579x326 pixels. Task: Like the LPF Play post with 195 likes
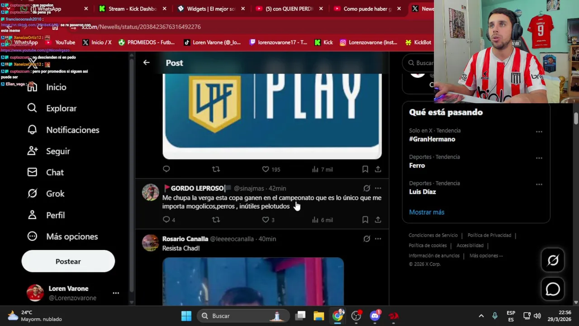271,169
